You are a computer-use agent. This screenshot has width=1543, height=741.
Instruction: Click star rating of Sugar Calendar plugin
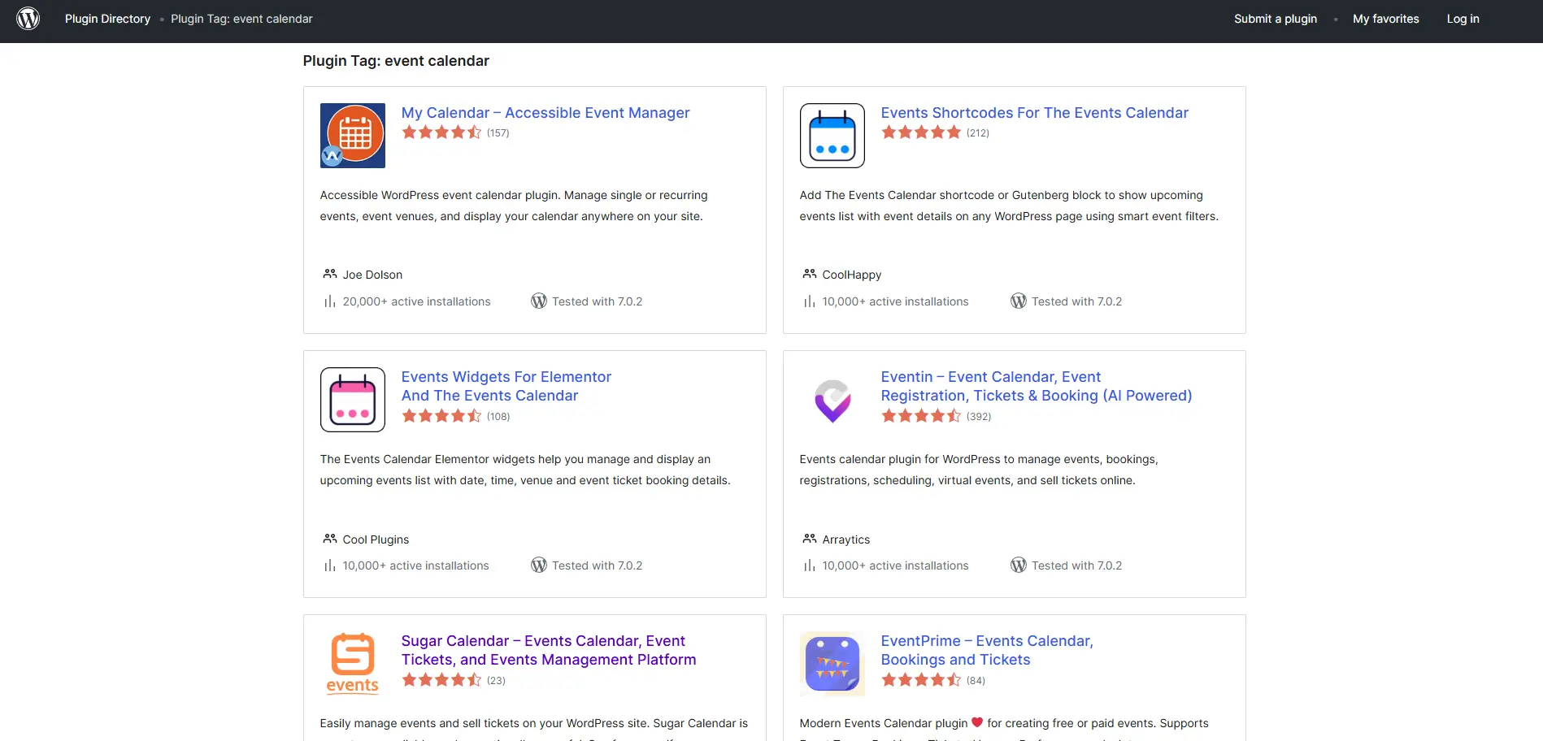441,680
